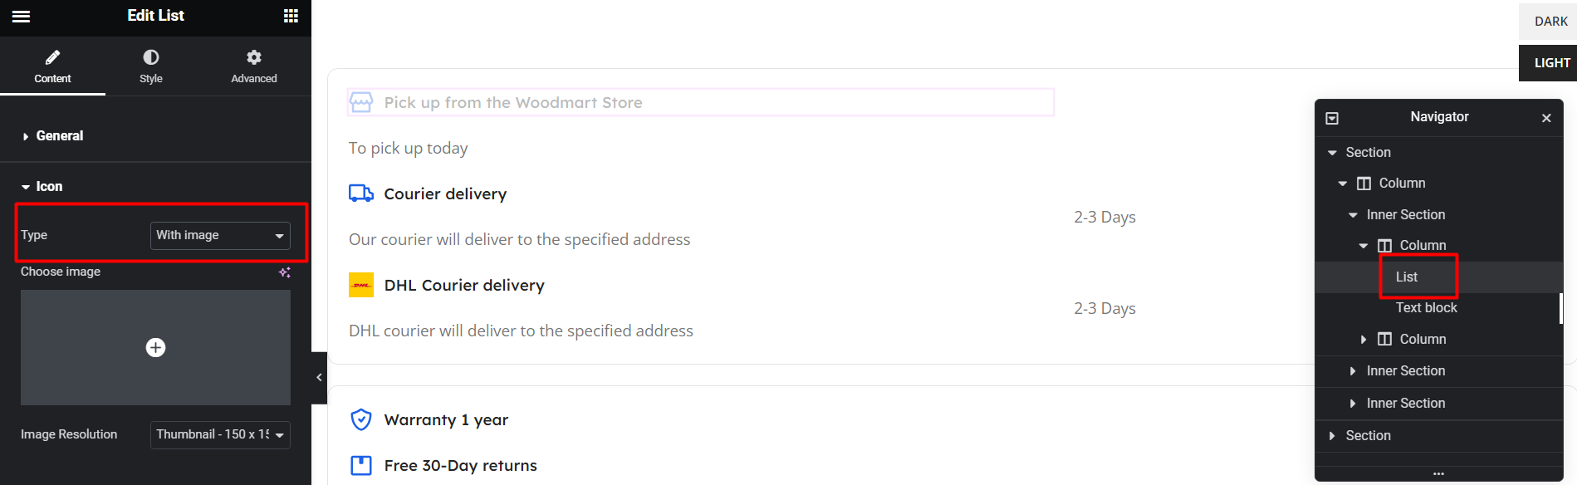Click the AI sparkle icon beside Choose image
The image size is (1577, 485).
(284, 272)
